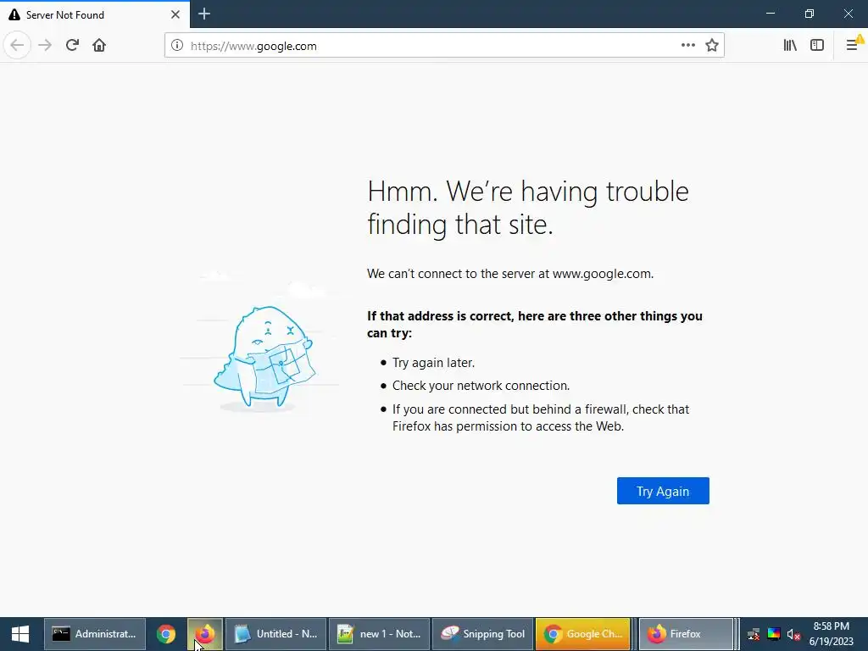Screen dimensions: 868x651
Task: Show site information icon in address bar
Action: pyautogui.click(x=176, y=46)
